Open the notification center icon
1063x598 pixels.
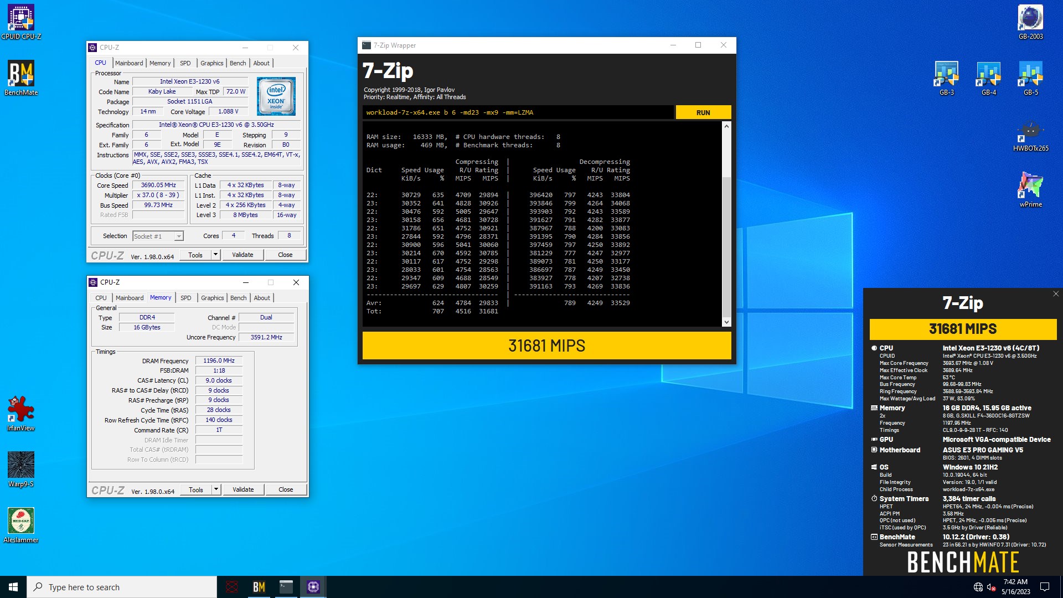[1045, 587]
